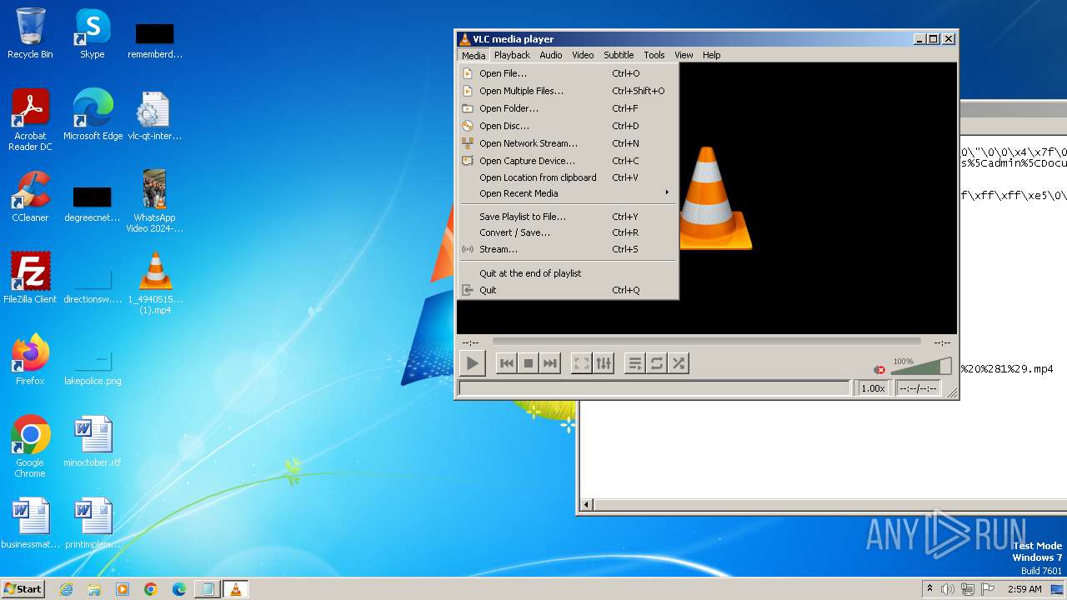
Task: Select the Microsoft Edge desktop shortcut
Action: pyautogui.click(x=93, y=115)
